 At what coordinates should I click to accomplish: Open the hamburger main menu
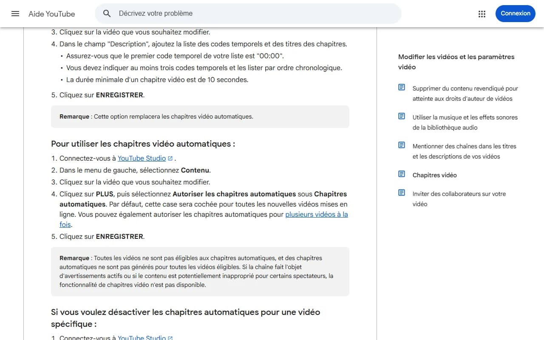pyautogui.click(x=15, y=14)
